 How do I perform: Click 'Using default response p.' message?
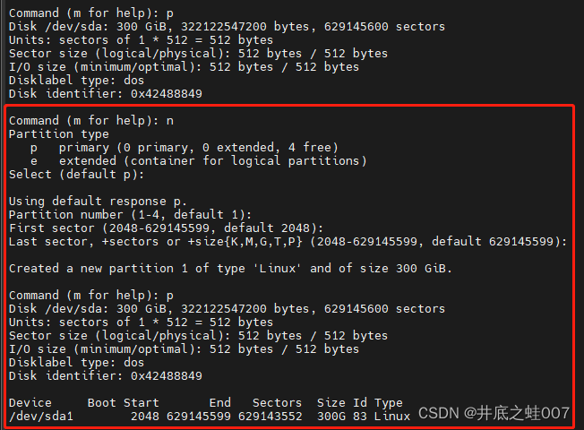point(98,202)
